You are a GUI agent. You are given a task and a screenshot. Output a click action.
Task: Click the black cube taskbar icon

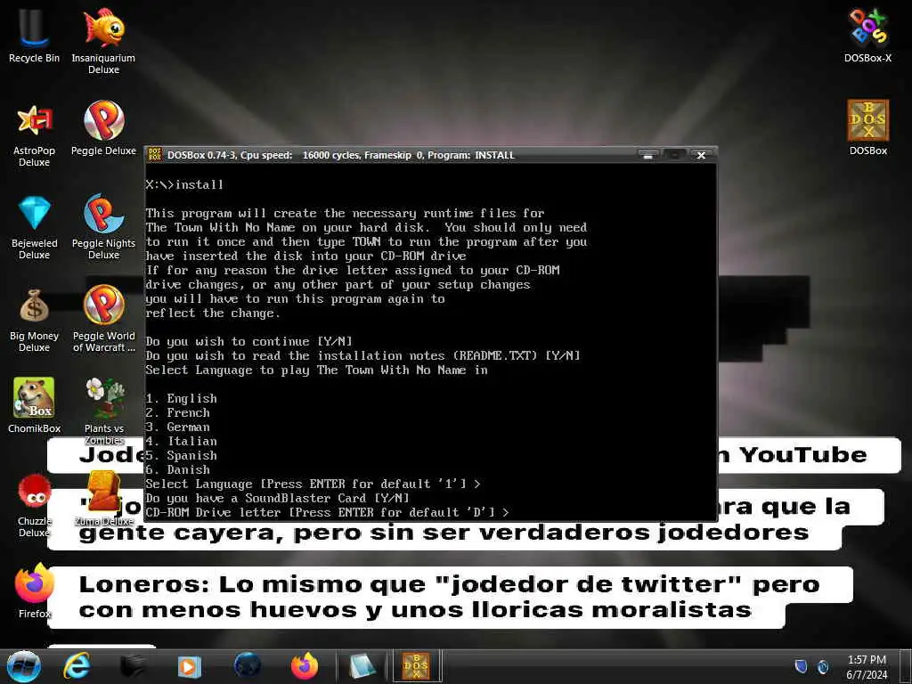click(x=133, y=666)
